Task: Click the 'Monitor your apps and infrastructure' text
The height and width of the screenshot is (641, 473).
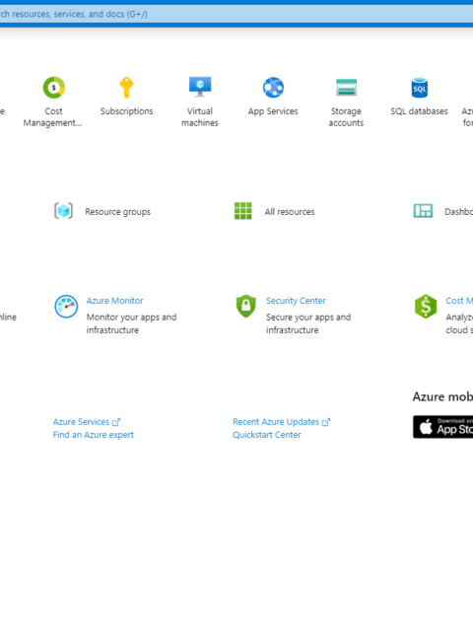Action: [131, 323]
